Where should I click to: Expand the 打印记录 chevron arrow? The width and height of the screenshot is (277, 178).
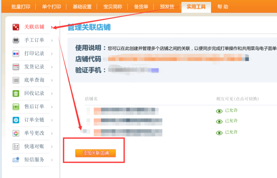point(52,54)
